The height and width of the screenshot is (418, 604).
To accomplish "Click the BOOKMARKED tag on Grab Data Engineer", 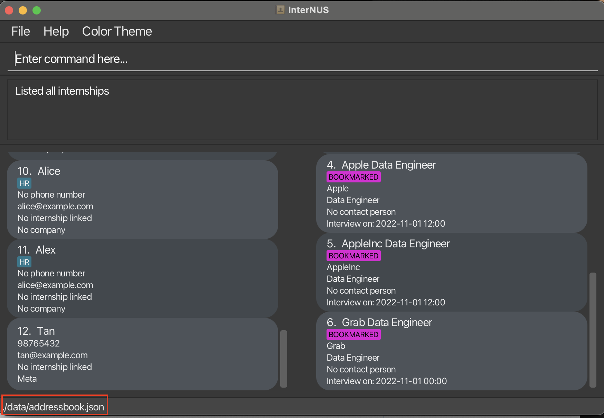I will pos(353,334).
